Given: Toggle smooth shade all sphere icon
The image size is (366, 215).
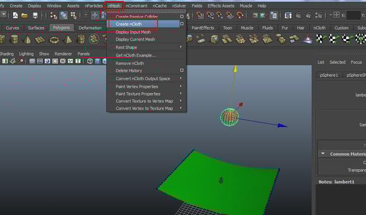Looking at the screenshot, I should (x=48, y=61).
